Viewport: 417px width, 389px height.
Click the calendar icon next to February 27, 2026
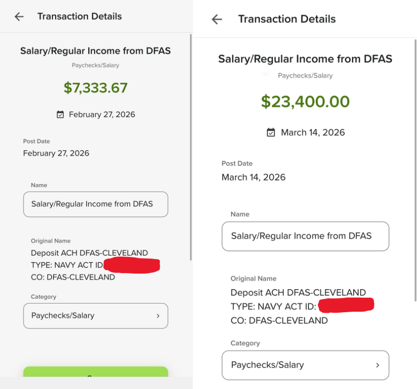61,114
